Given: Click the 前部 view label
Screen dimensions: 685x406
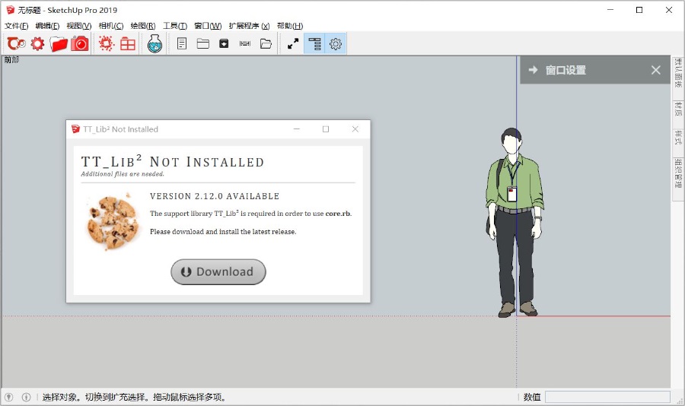Looking at the screenshot, I should pyautogui.click(x=11, y=60).
